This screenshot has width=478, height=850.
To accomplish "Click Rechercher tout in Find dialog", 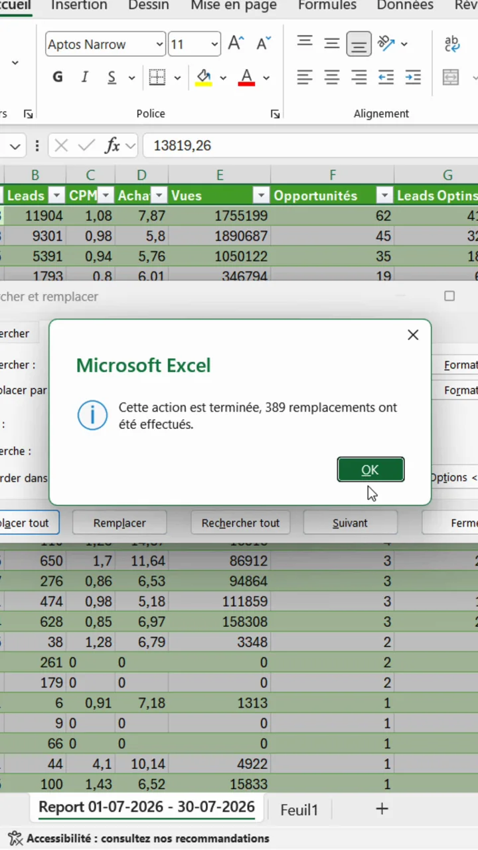I will pos(240,523).
